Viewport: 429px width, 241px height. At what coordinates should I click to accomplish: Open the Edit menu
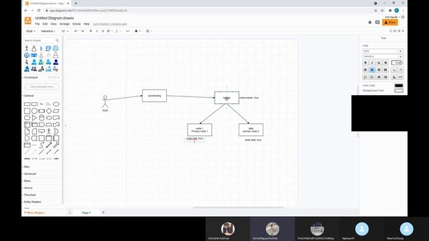pos(45,24)
